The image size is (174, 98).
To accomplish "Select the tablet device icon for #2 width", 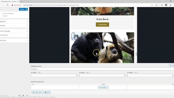I will click(88, 73).
